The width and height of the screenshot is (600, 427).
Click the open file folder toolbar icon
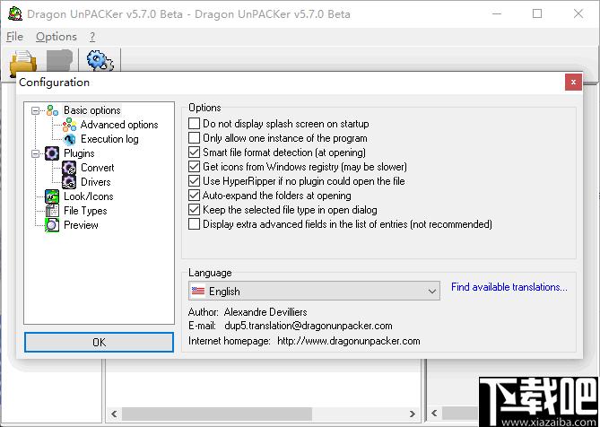click(x=23, y=62)
